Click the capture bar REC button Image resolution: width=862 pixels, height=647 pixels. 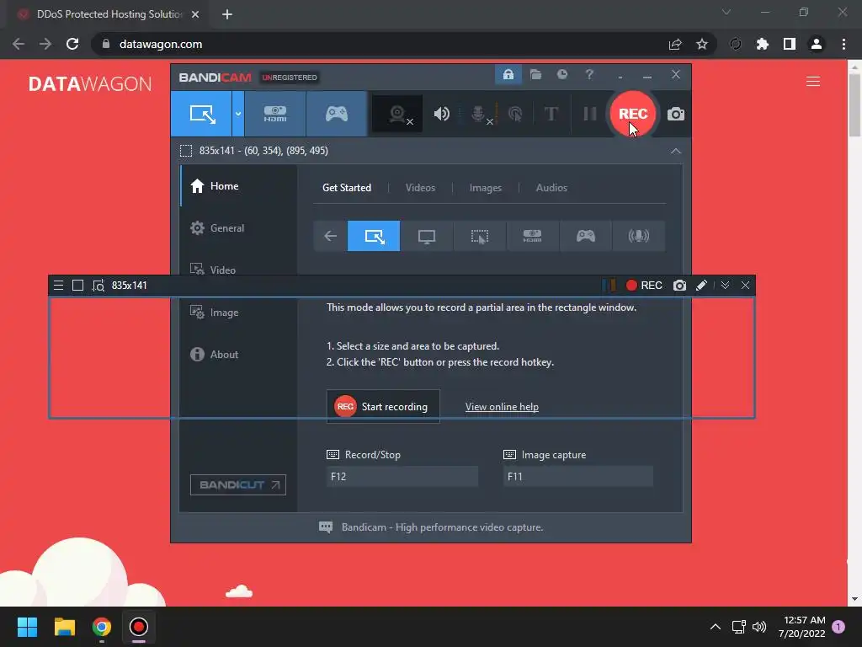coord(644,285)
